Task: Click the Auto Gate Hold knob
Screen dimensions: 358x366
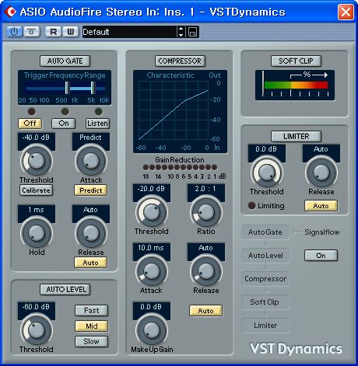Action: pos(37,233)
